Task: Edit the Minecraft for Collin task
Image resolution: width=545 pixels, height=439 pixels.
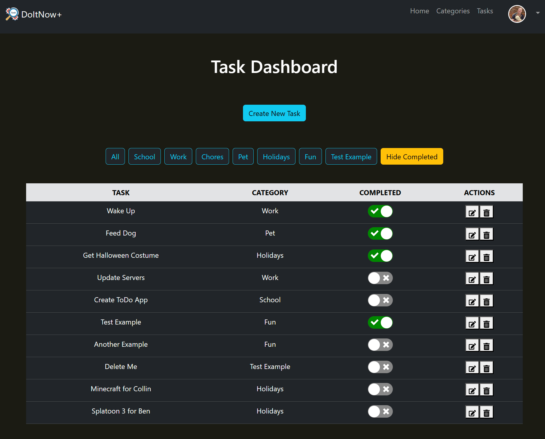Action: tap(472, 390)
